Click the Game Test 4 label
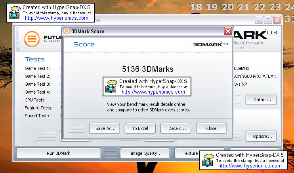294x173 pixels. (37, 92)
